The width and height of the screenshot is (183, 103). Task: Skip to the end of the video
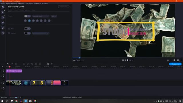(x=133, y=60)
